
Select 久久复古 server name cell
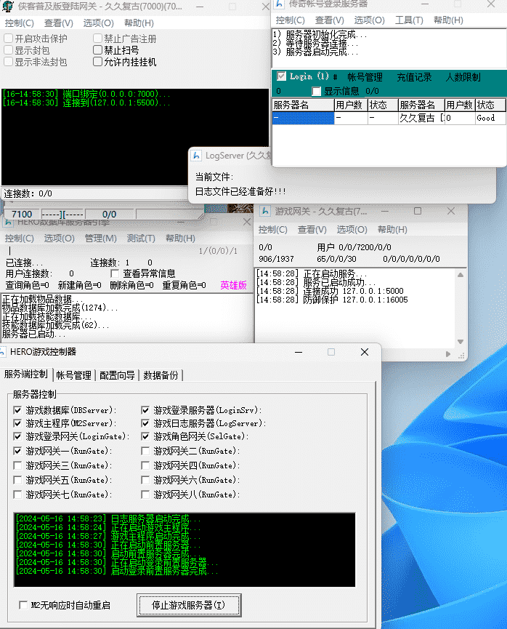[421, 118]
